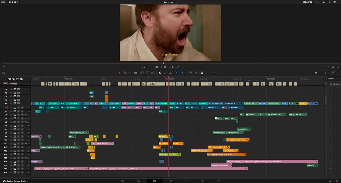Viewport: 341px width, 183px height.
Task: Open the Cut page tab
Action: (139, 181)
